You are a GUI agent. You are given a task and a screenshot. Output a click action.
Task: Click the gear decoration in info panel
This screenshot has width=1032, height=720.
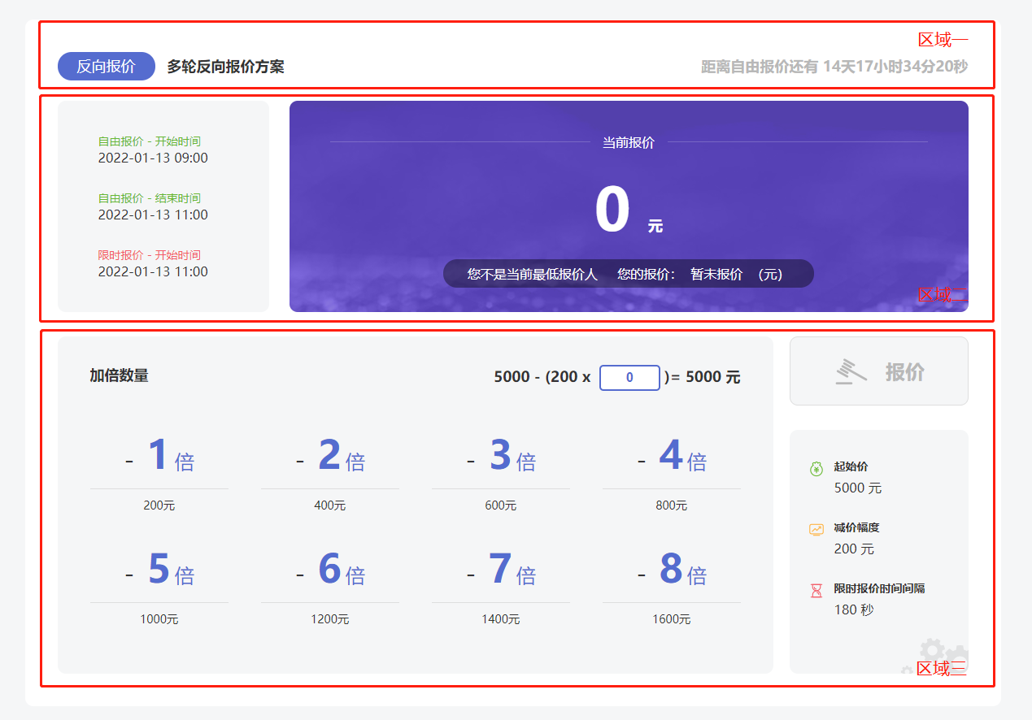[935, 654]
